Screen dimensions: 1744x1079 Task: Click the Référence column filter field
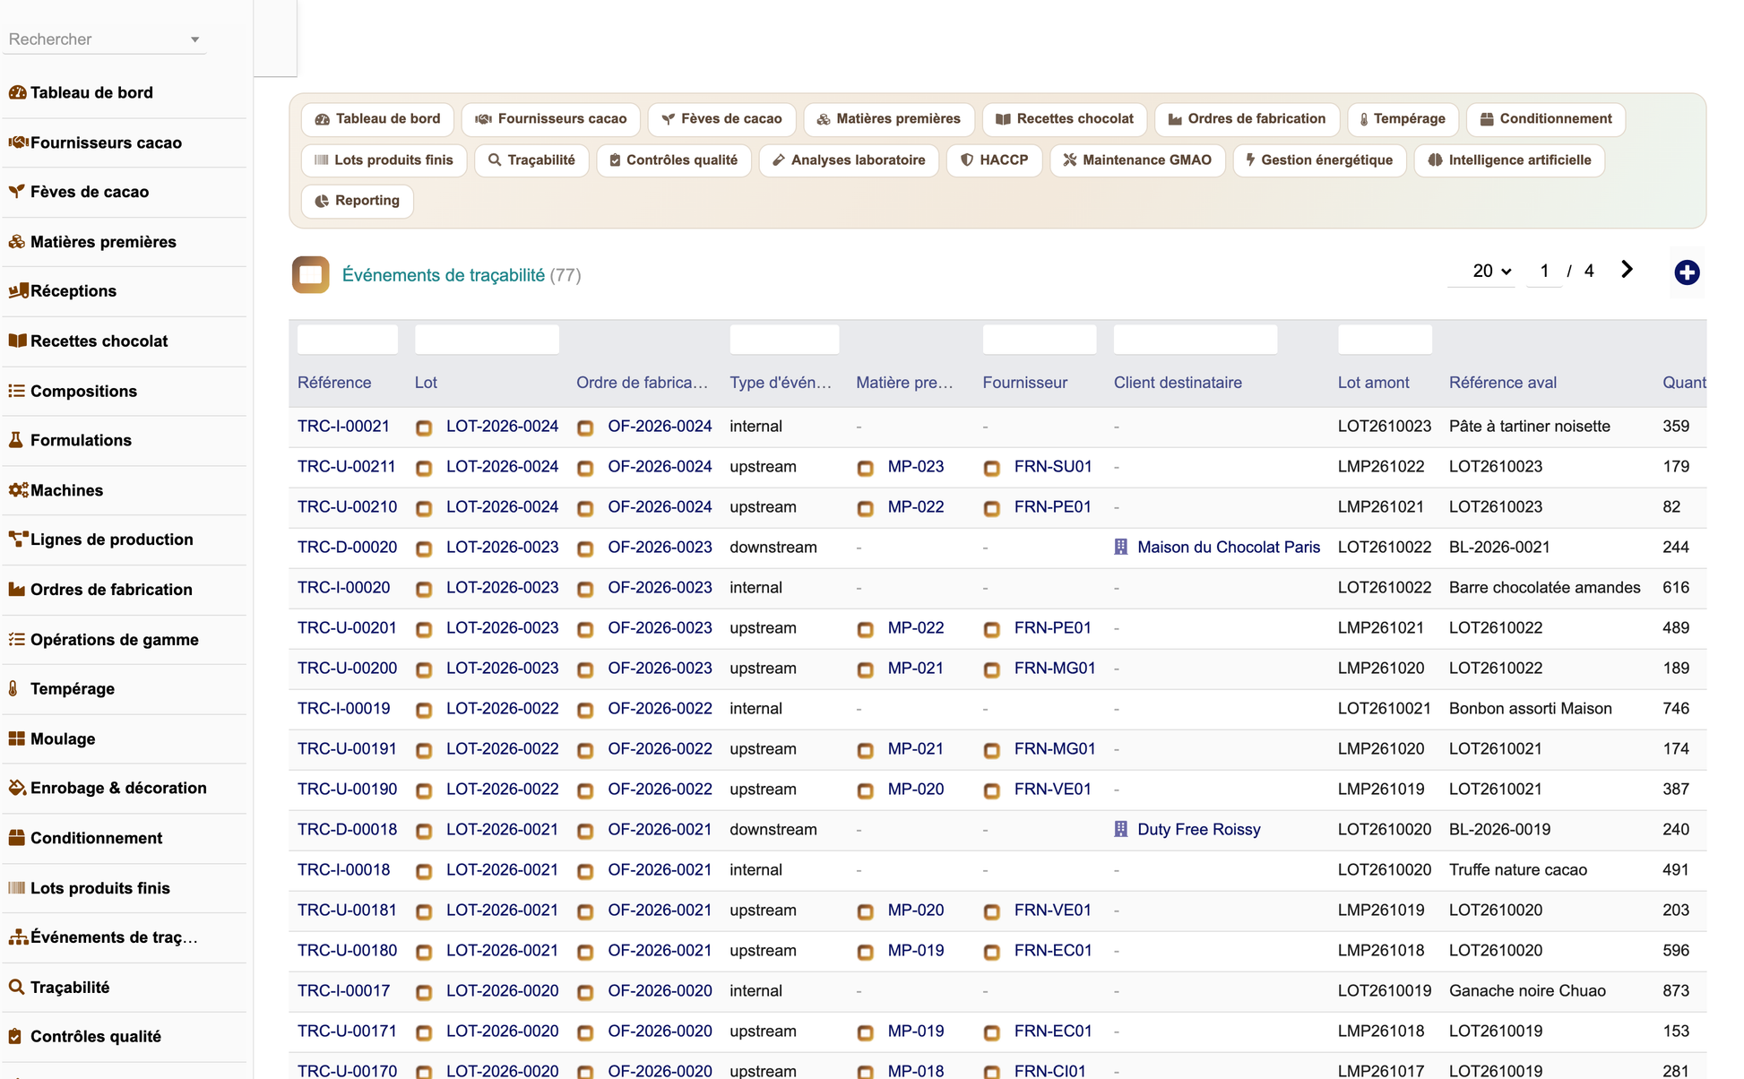point(347,340)
